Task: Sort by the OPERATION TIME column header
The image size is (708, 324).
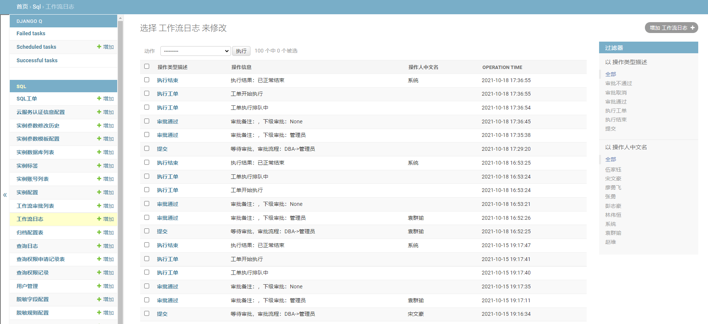Action: [x=502, y=67]
